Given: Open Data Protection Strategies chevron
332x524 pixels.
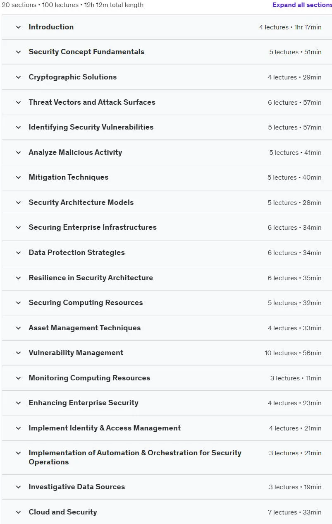Looking at the screenshot, I should tap(18, 253).
